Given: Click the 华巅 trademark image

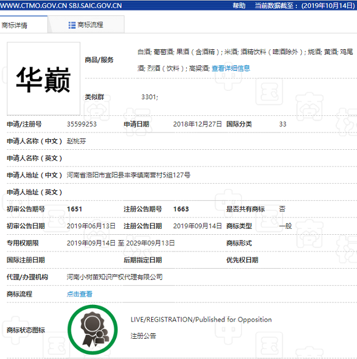Looking at the screenshot, I should tap(43, 78).
